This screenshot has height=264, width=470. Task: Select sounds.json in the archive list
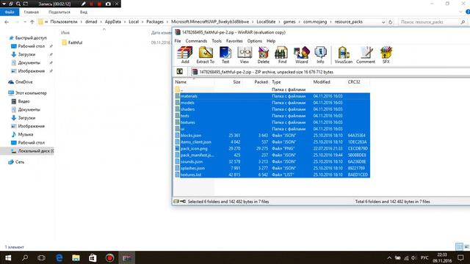click(272, 161)
